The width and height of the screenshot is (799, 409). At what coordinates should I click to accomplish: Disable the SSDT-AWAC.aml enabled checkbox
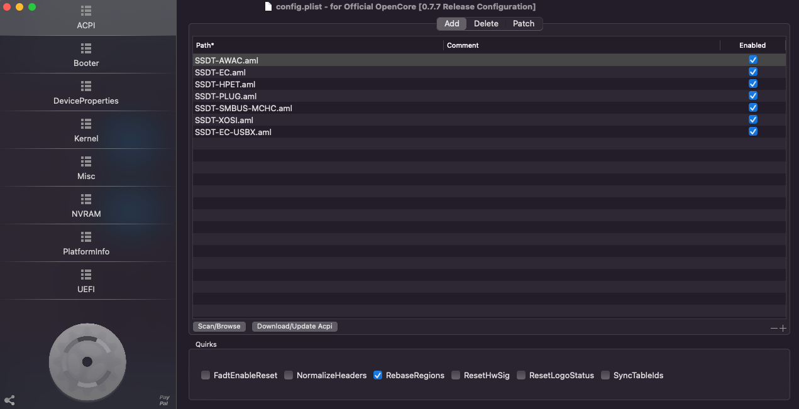752,60
